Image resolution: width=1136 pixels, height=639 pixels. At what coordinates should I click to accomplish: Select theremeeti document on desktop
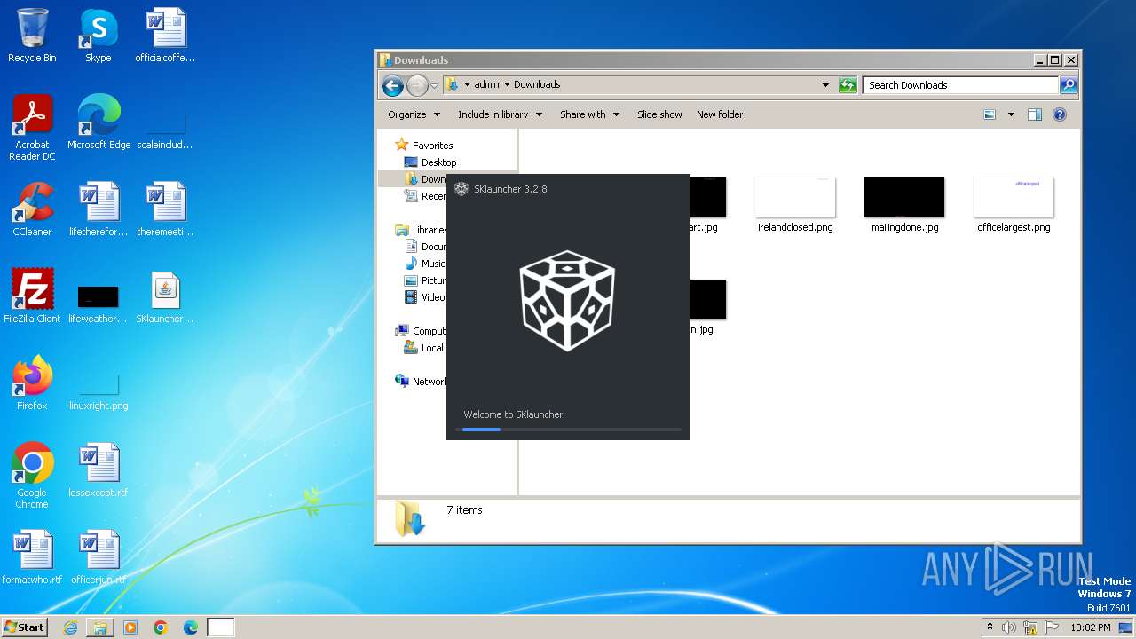click(165, 209)
